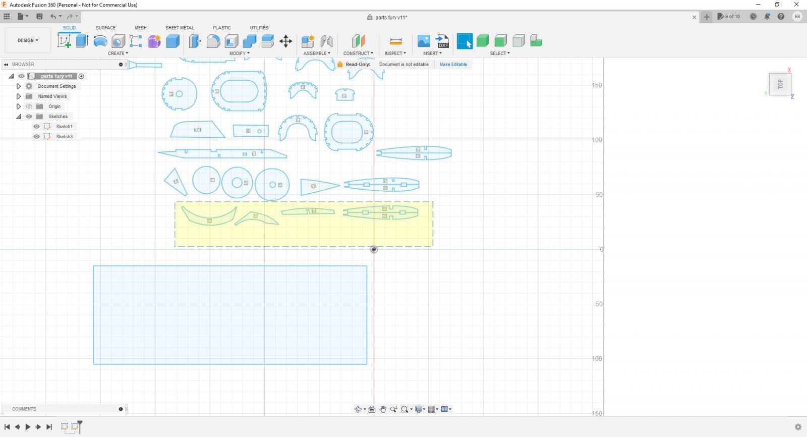Open the data panel grid icon
Viewport: 807px width, 437px height.
pos(7,17)
